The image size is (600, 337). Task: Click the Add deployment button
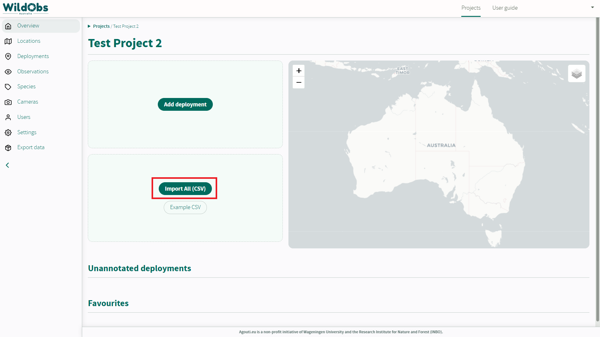click(185, 105)
